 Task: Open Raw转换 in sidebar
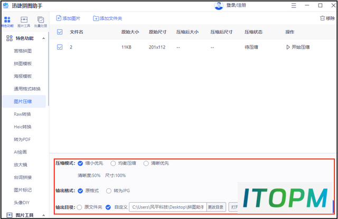point(22,114)
